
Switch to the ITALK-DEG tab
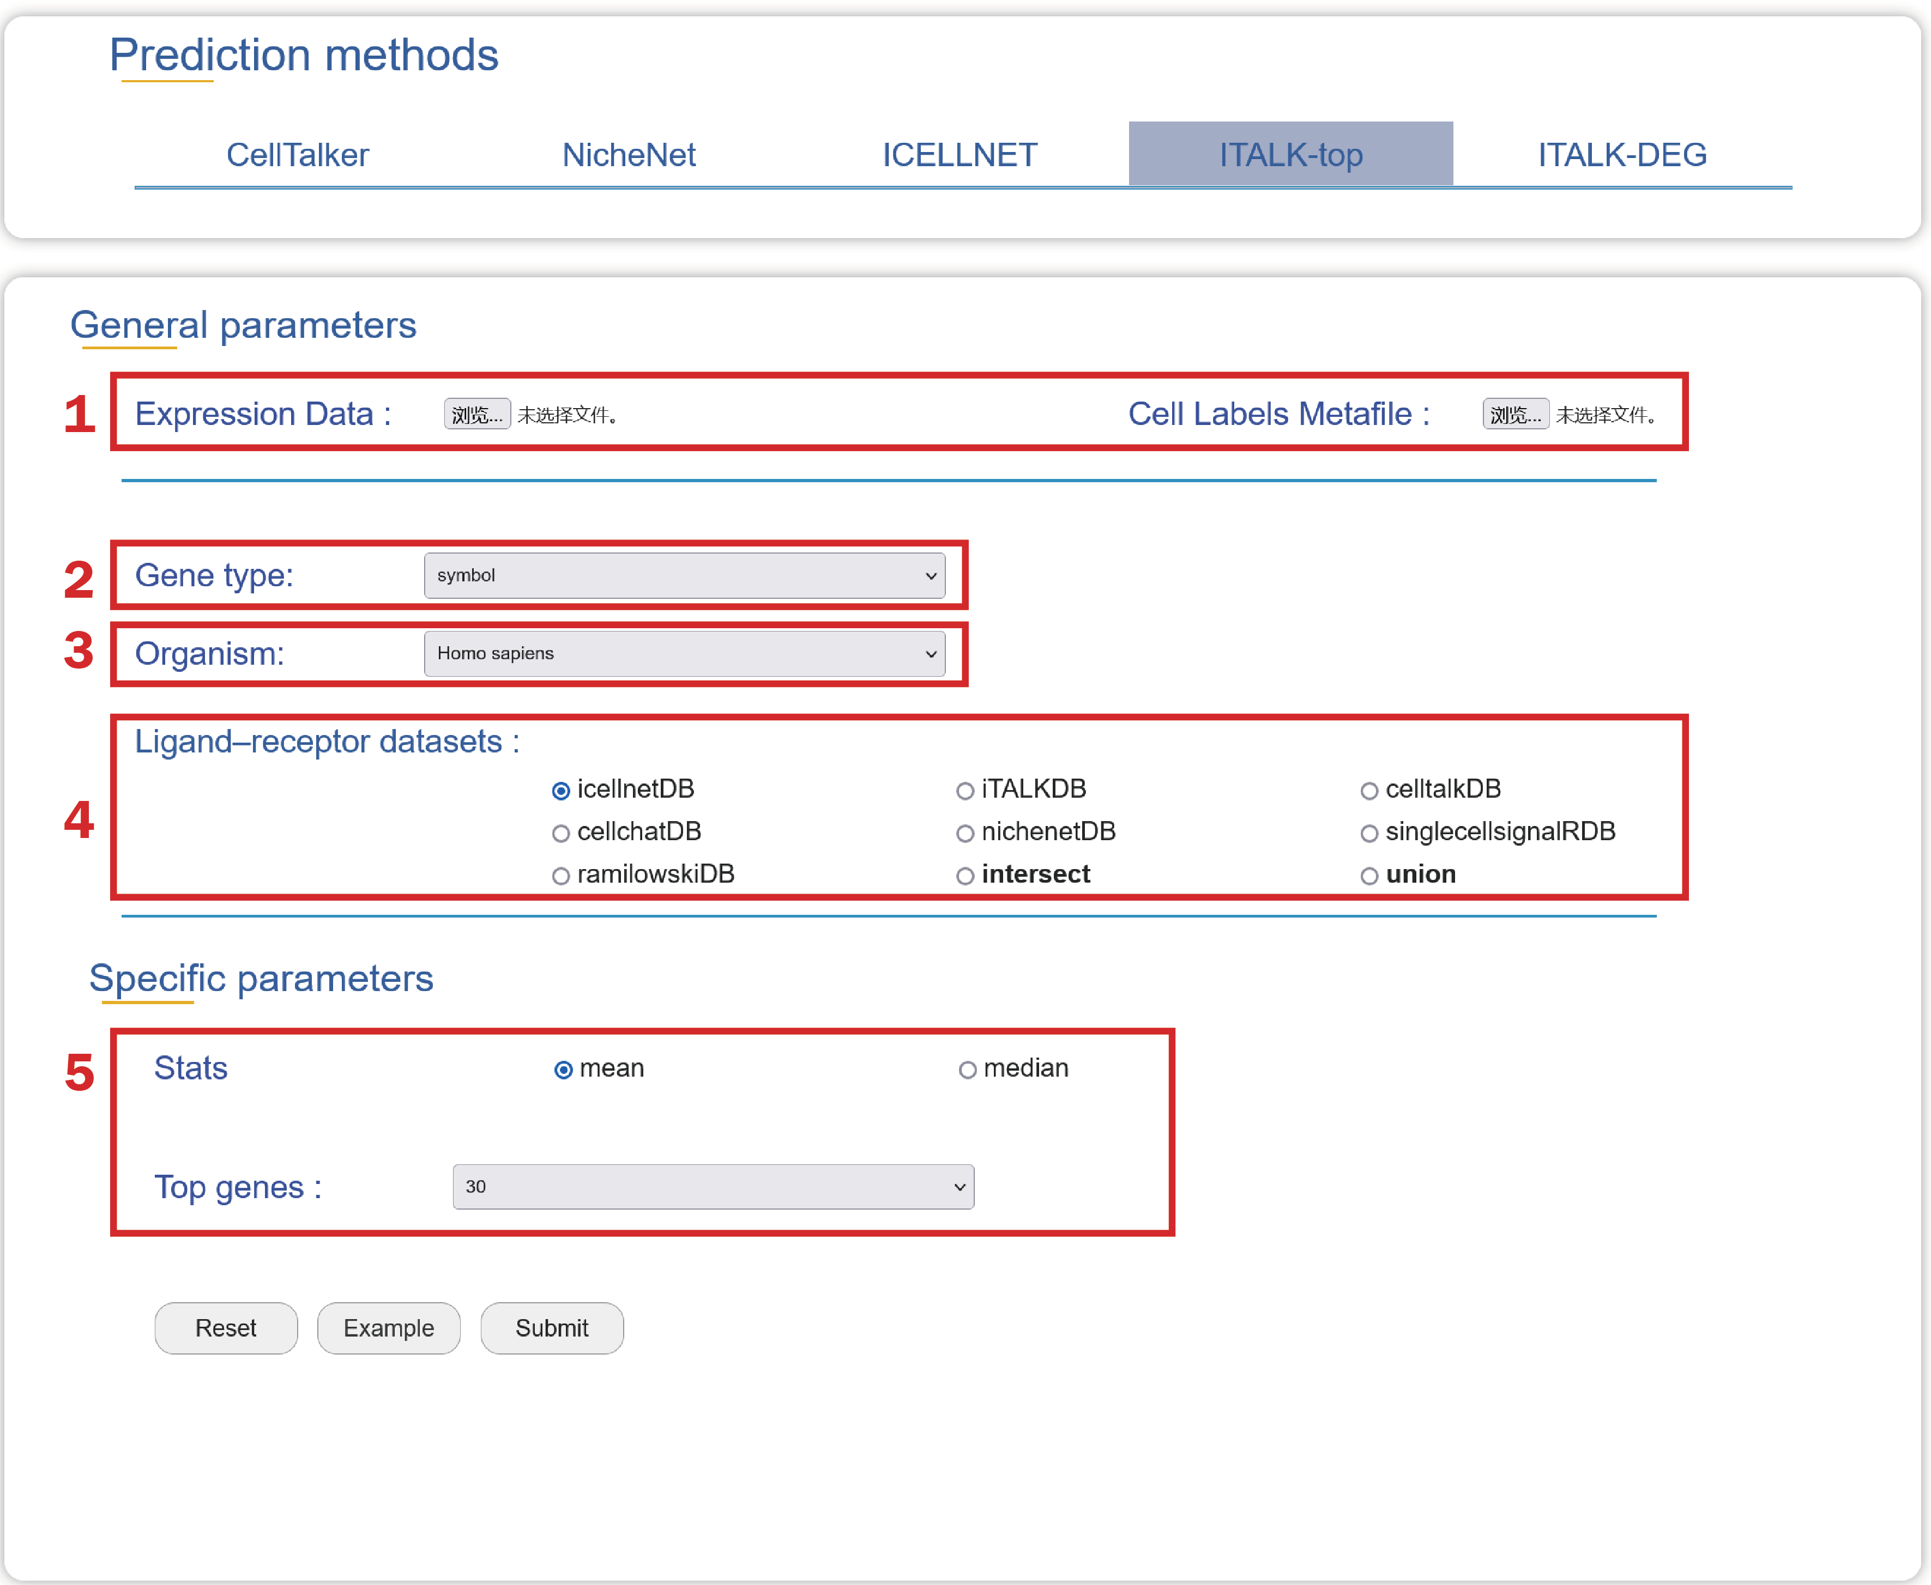coord(1621,154)
